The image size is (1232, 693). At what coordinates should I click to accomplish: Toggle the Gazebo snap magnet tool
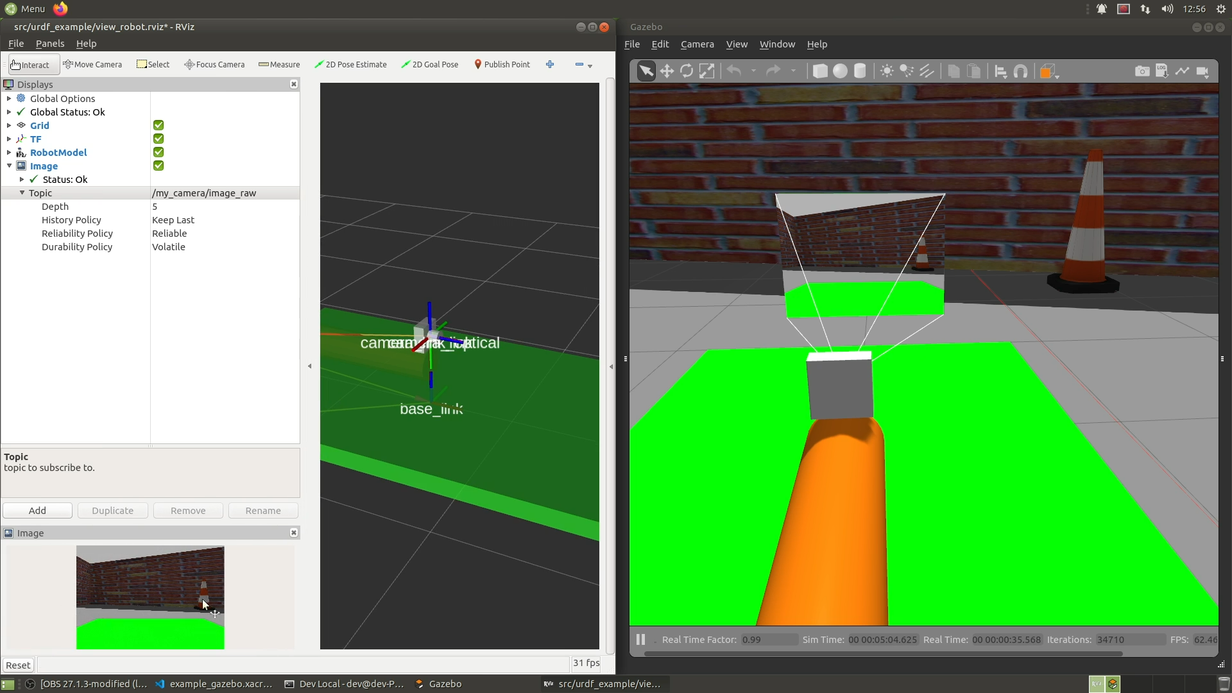coord(1020,71)
